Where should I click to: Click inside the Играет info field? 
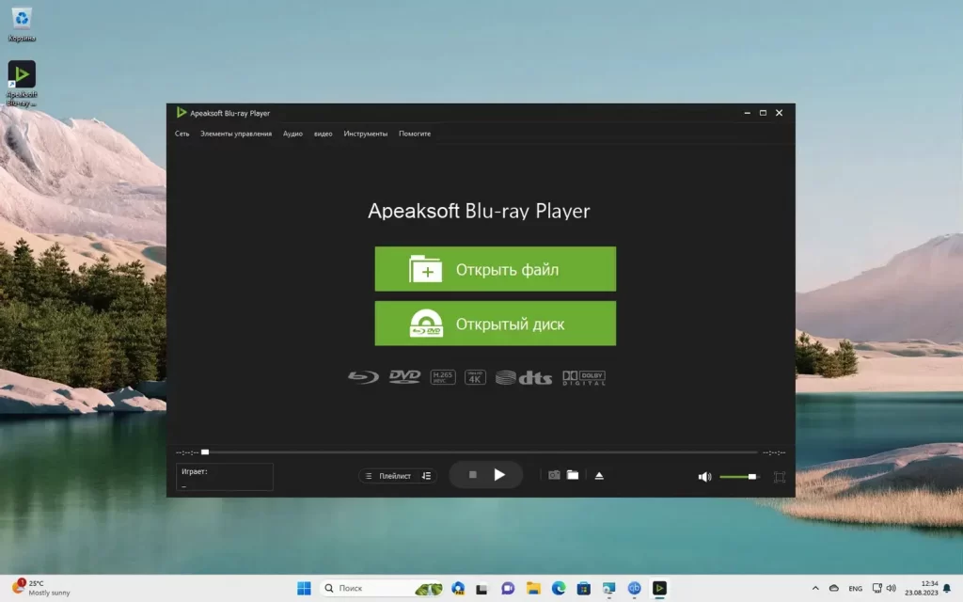pyautogui.click(x=224, y=477)
